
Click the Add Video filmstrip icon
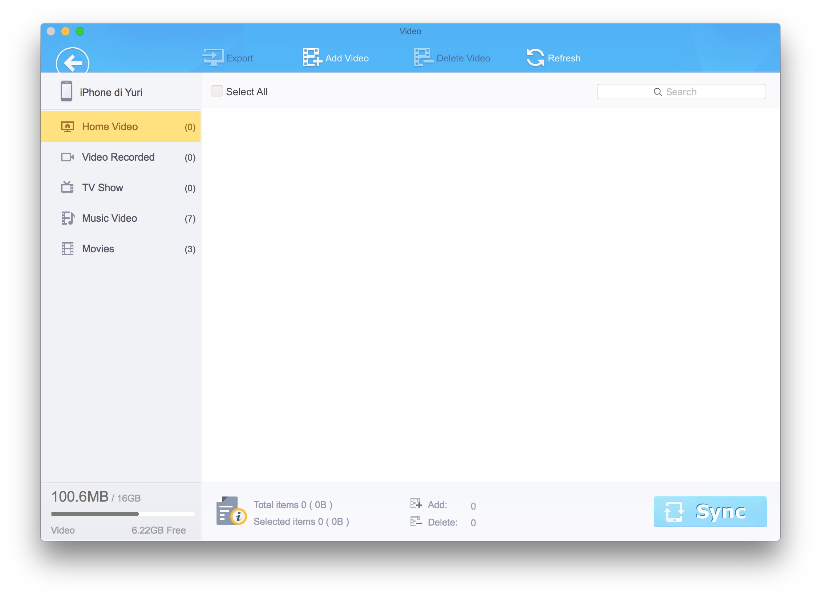[x=312, y=57]
